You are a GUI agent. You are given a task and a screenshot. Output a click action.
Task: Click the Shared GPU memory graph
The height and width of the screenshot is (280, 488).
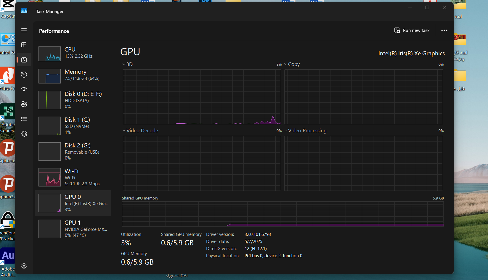(282, 214)
